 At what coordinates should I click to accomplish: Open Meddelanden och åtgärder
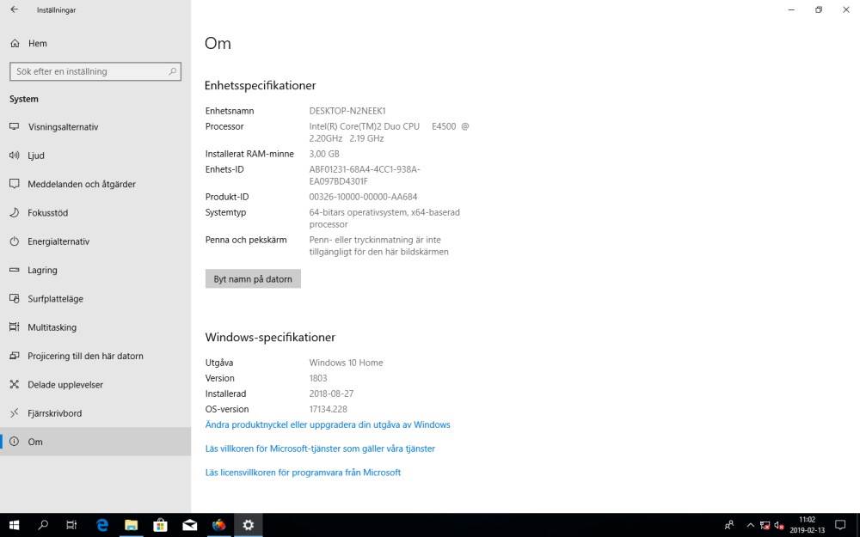point(95,184)
